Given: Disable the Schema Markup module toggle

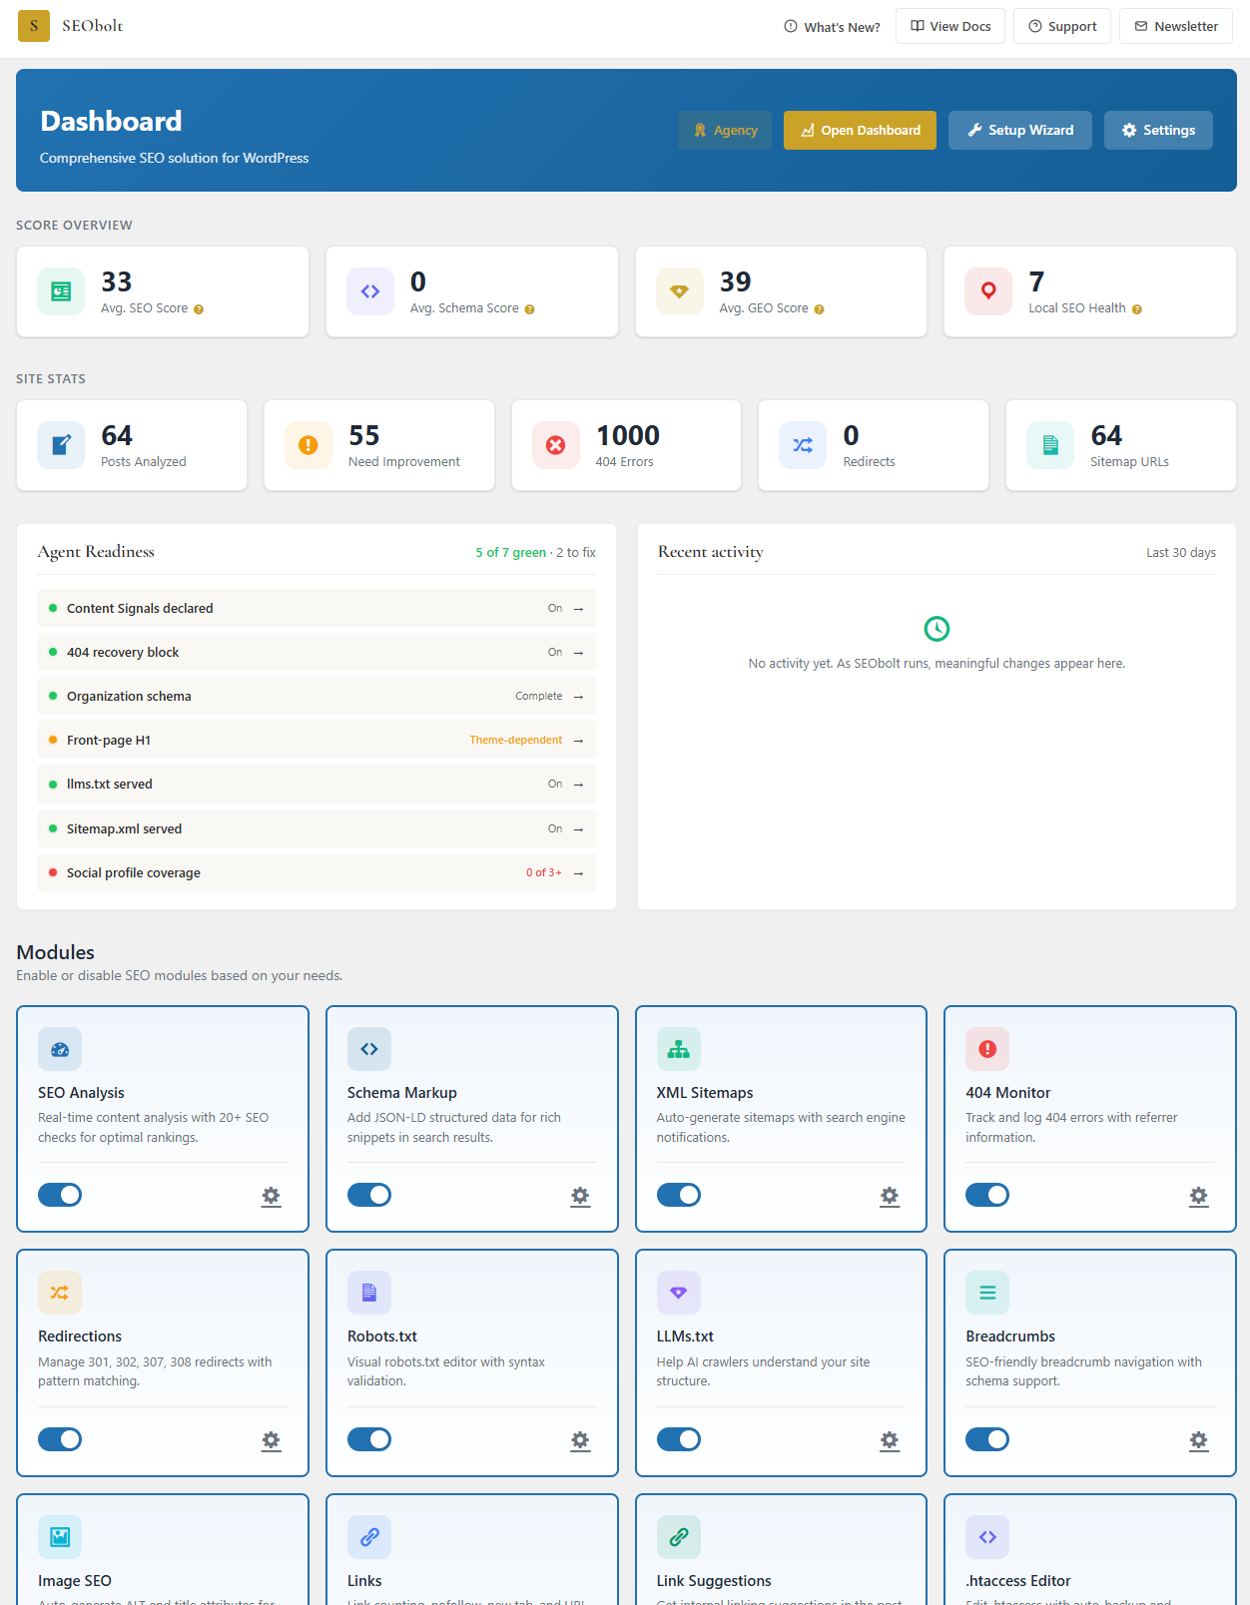Looking at the screenshot, I should pyautogui.click(x=369, y=1195).
